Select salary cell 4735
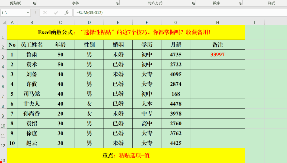Viewport: 287px width, 163px height. click(176, 55)
